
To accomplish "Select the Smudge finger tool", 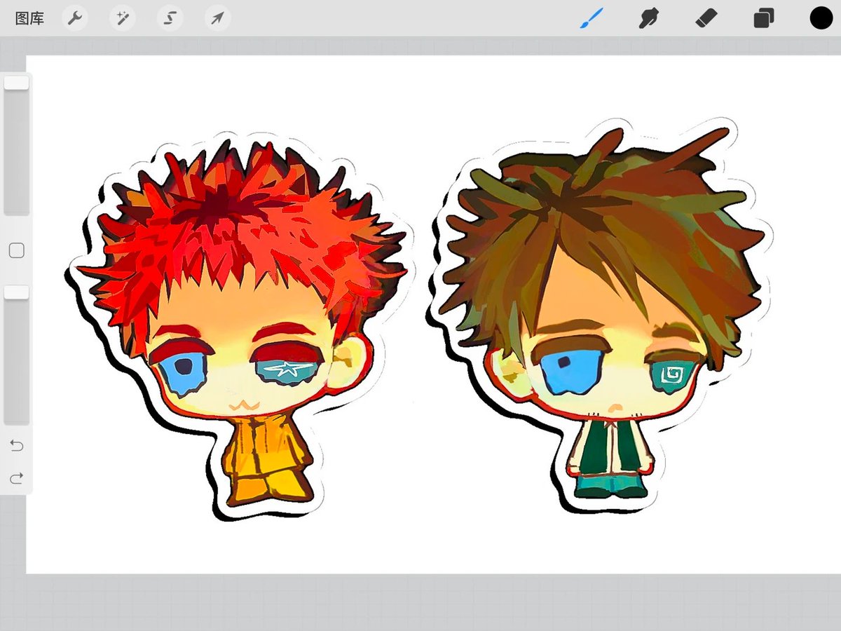I will coord(649,18).
